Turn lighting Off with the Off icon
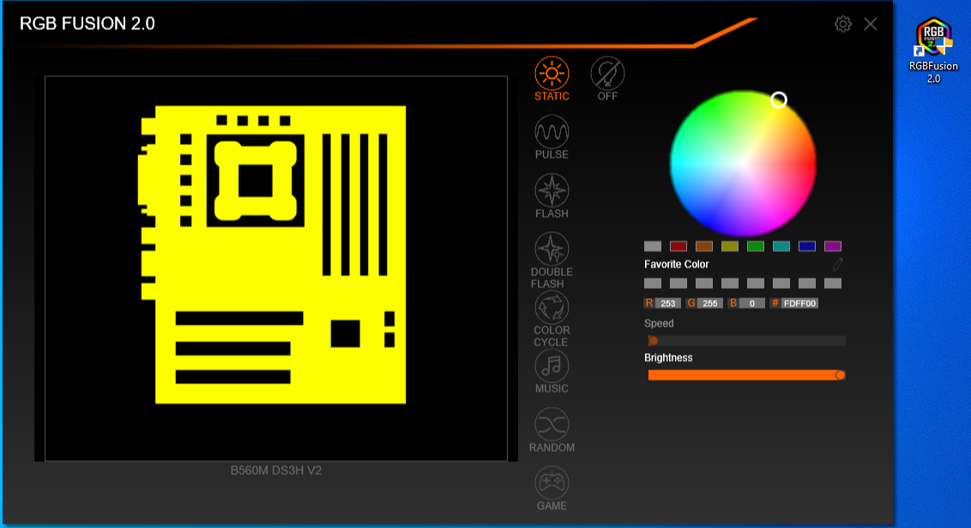 (607, 79)
